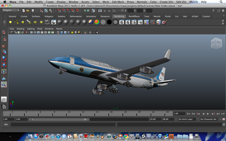Activate the Scale tool cube icon
This screenshot has height=141, width=226.
[4, 65]
